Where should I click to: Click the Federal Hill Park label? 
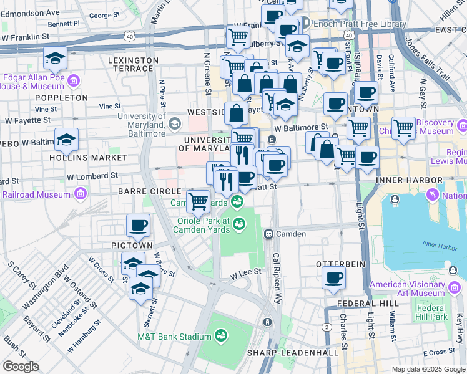point(431,312)
